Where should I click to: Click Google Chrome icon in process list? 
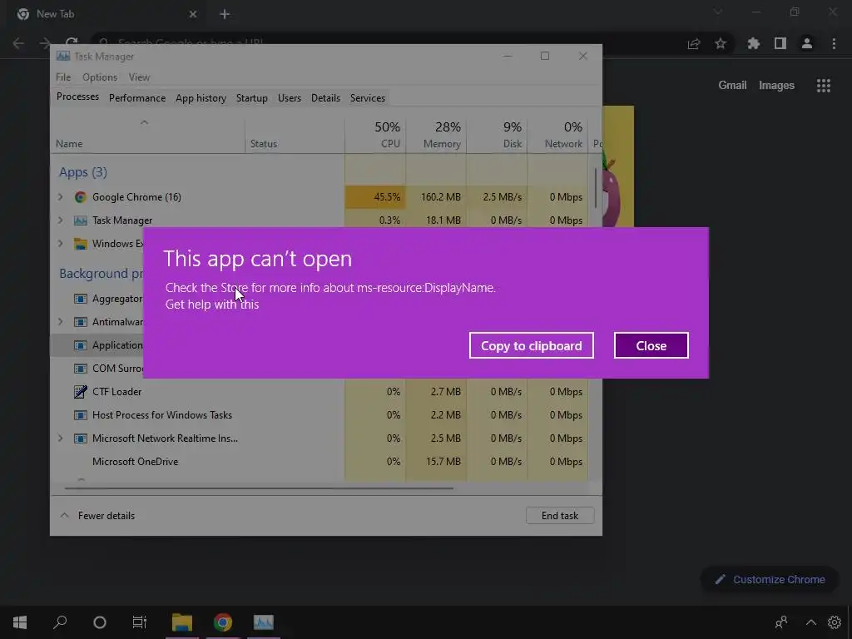pos(81,196)
